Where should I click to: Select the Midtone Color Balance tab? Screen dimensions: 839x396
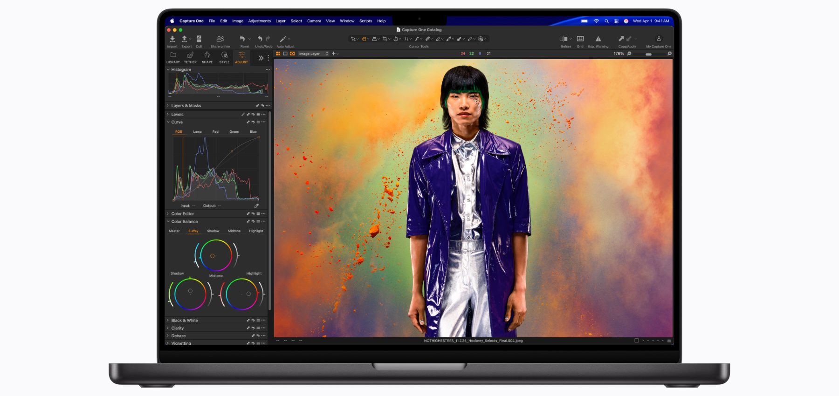click(234, 231)
